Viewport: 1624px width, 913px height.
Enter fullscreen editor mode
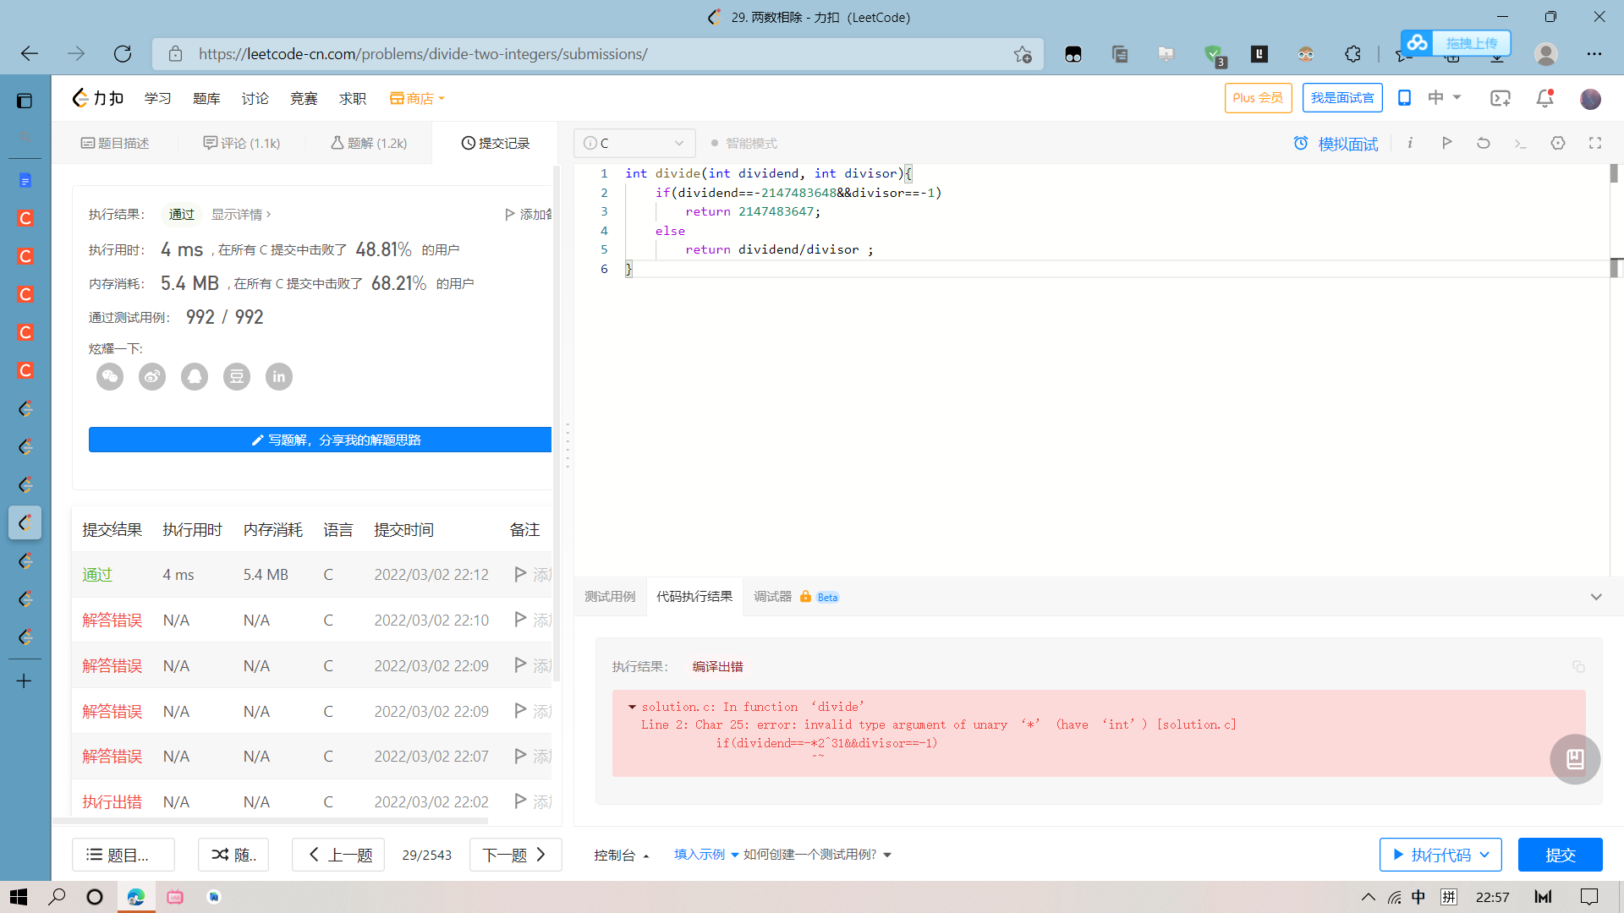click(x=1595, y=143)
